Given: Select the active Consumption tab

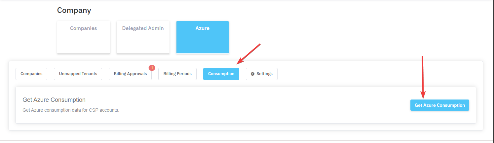Looking at the screenshot, I should [221, 74].
